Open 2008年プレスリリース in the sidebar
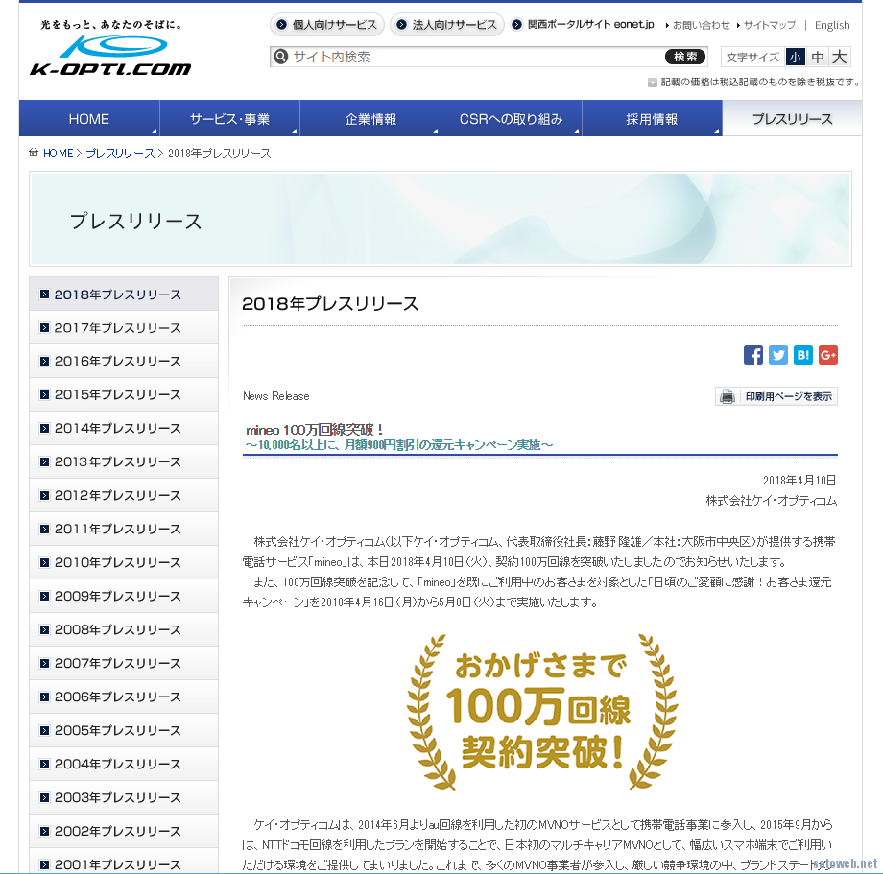Screen dimensions: 883x874 pos(124,629)
